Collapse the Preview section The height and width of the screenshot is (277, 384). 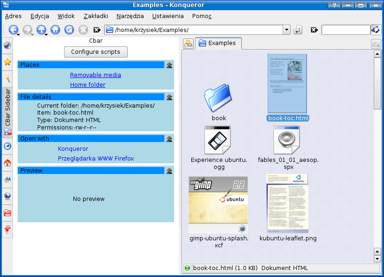pos(169,171)
